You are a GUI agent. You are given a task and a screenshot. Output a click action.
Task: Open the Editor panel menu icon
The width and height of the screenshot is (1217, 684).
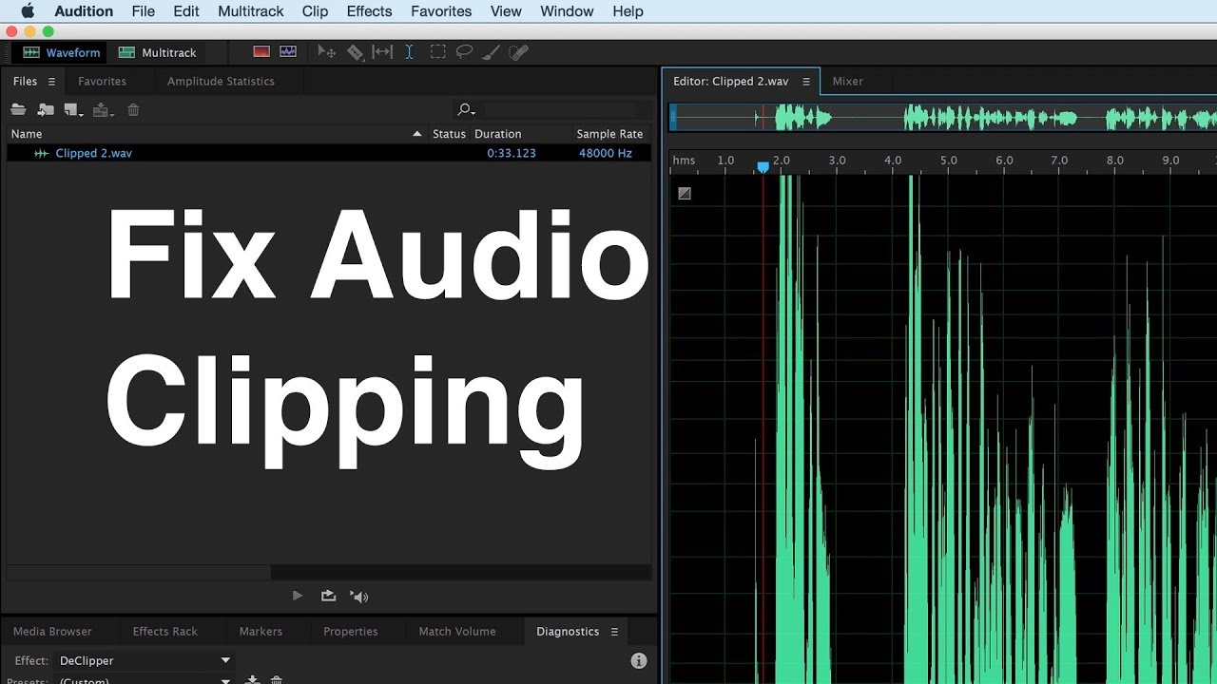point(805,82)
